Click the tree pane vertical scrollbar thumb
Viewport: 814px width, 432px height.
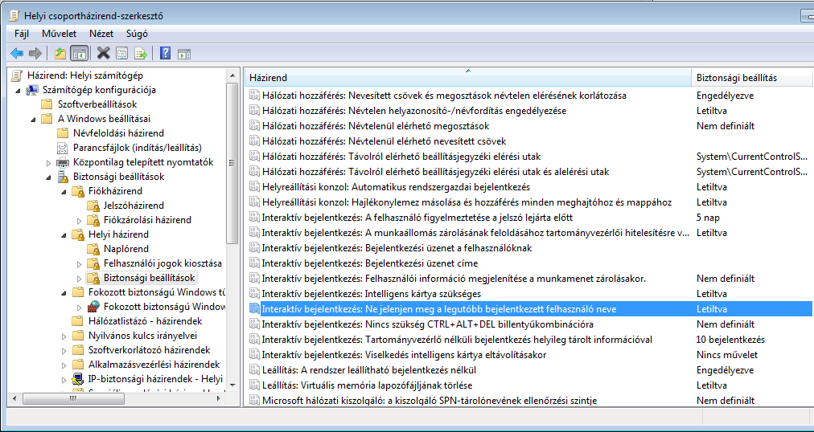tap(233, 163)
